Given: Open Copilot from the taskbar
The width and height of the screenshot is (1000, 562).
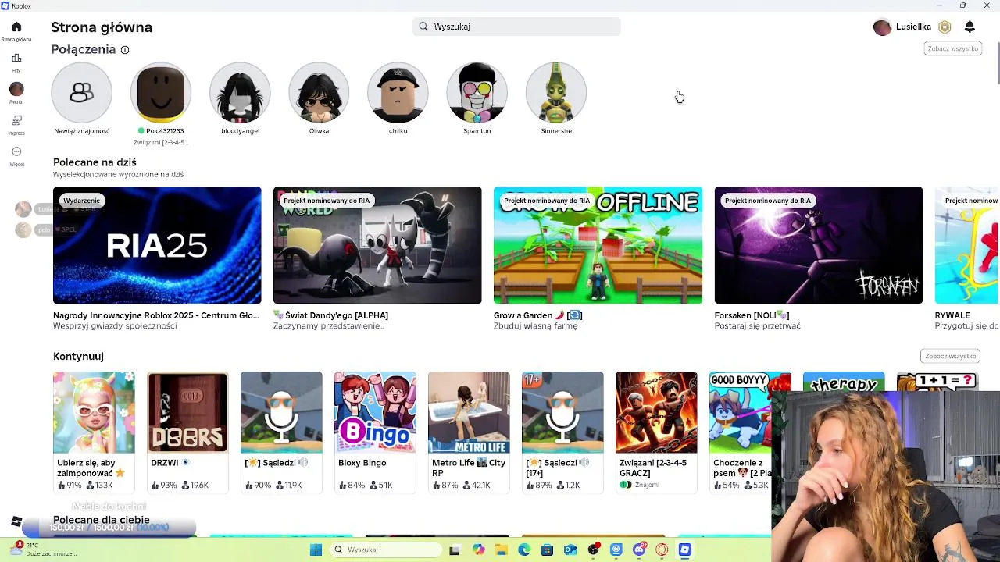Looking at the screenshot, I should 478,550.
